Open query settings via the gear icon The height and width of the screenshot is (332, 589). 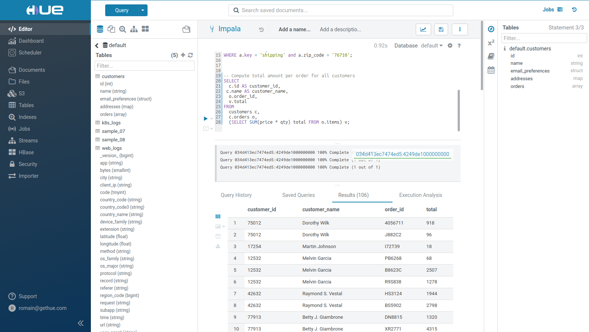click(x=450, y=46)
